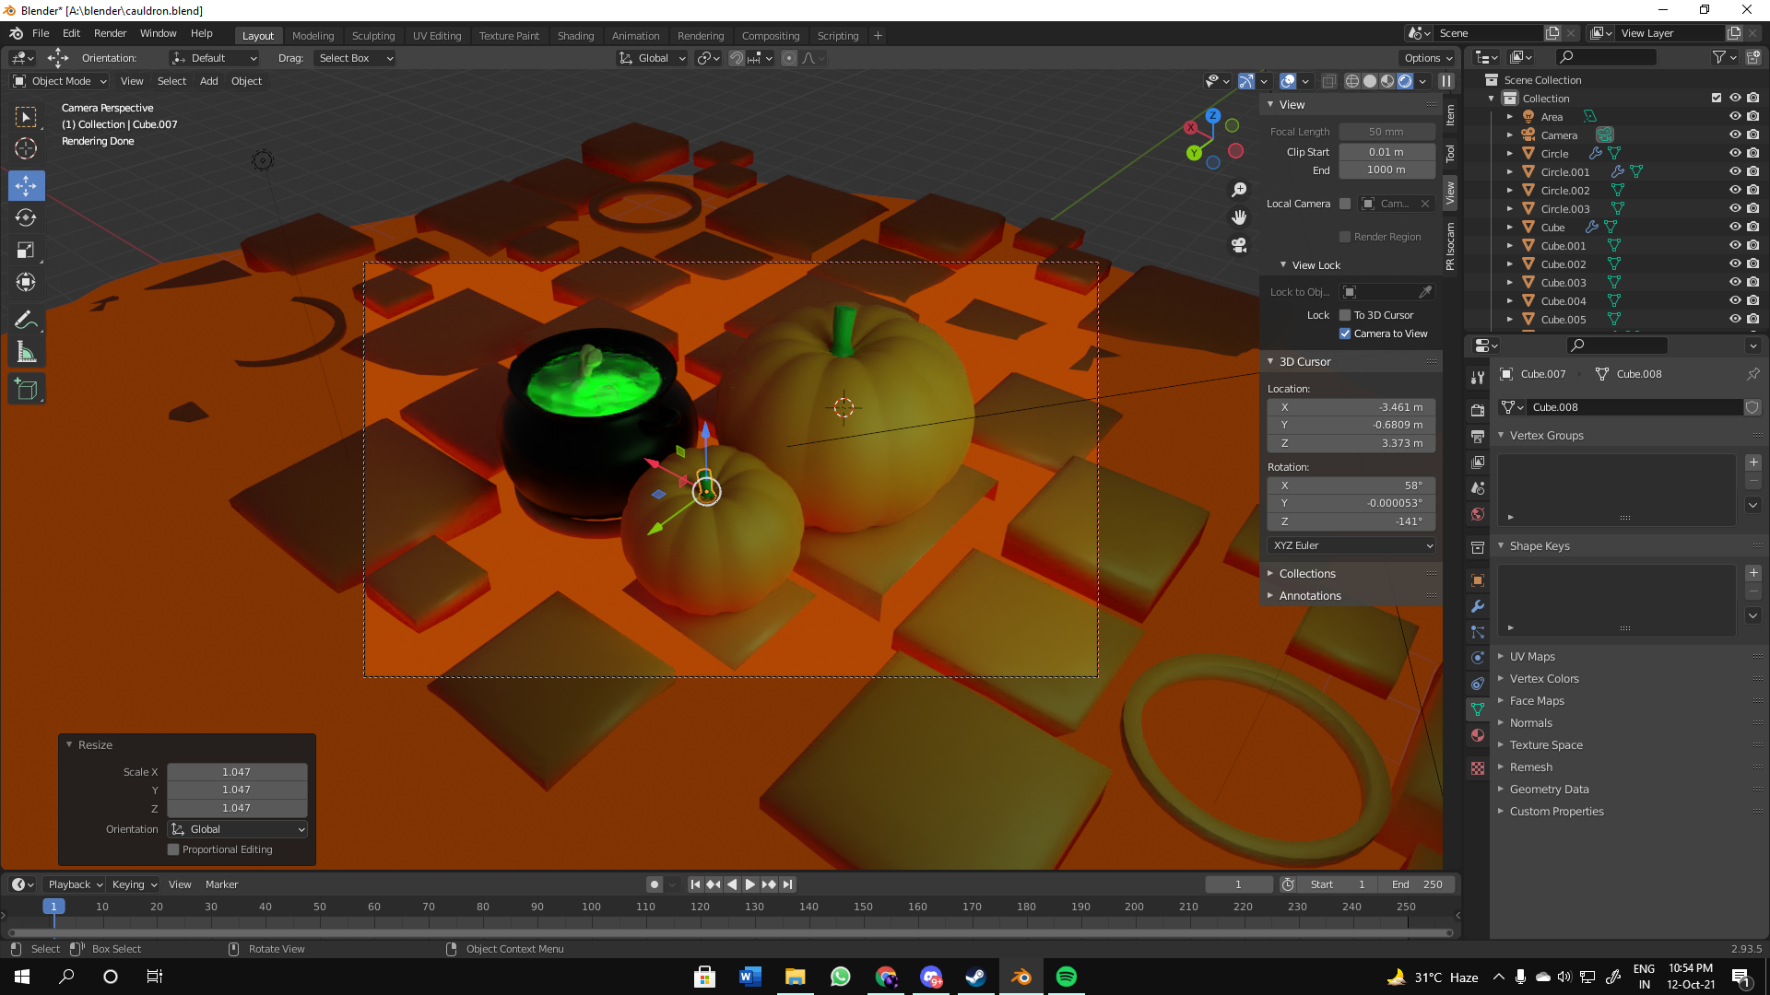Enable Lock To 3D Cursor checkbox
1770x995 pixels.
coord(1345,315)
